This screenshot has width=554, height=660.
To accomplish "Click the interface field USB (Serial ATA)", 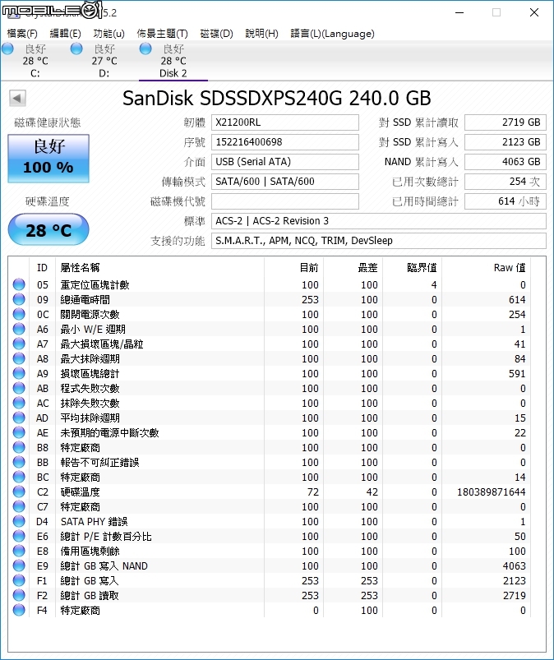I will pyautogui.click(x=284, y=162).
